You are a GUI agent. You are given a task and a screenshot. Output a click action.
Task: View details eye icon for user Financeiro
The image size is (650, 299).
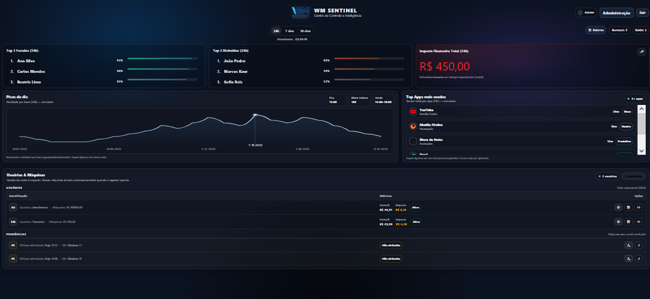coord(638,221)
